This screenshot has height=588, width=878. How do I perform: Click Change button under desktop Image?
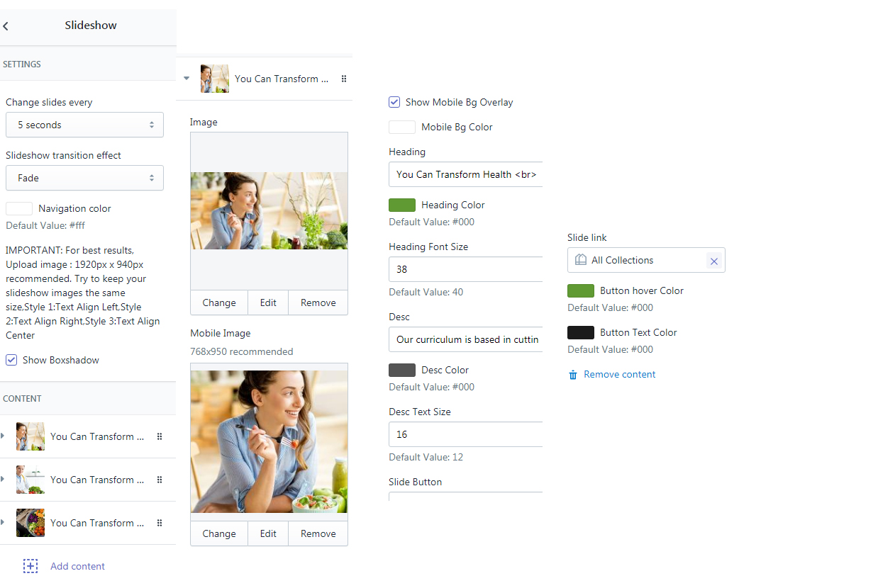(218, 303)
